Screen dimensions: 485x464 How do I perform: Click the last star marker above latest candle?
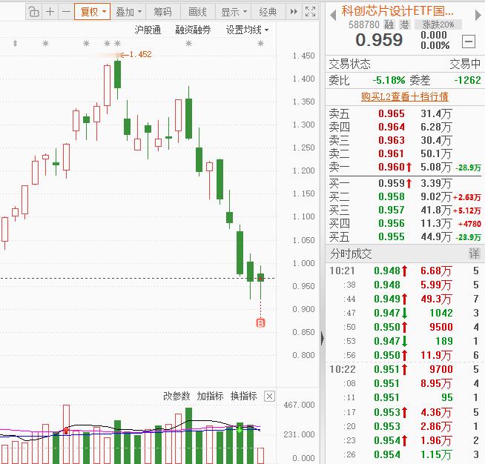tap(261, 43)
